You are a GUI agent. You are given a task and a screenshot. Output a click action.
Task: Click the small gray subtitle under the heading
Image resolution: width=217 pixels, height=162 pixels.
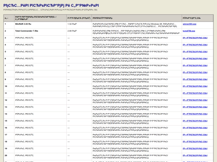[x=50, y=10]
